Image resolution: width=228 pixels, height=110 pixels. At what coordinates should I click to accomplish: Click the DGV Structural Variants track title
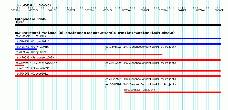[x=95, y=33]
